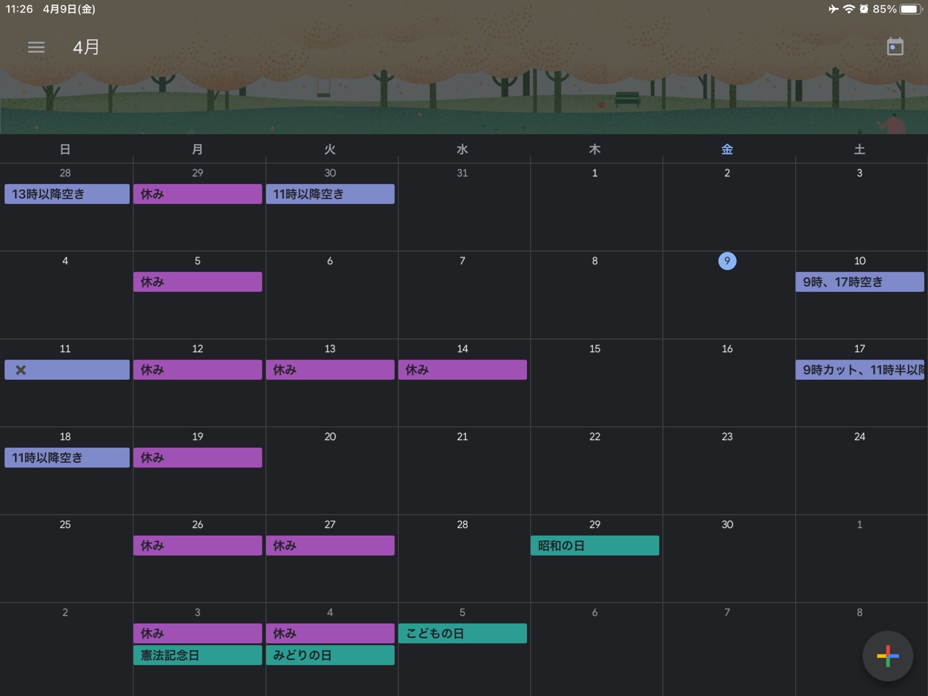Open the 休み event on Wednesday the 14th
This screenshot has height=696, width=928.
pos(462,370)
